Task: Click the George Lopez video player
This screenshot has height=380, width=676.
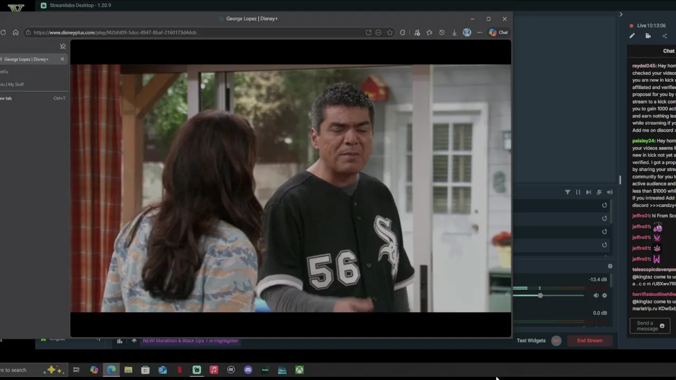Action: point(290,188)
